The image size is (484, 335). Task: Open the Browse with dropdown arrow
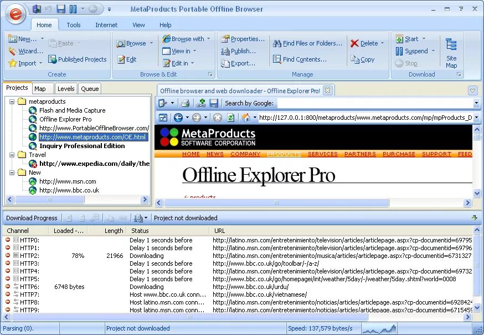[209, 39]
